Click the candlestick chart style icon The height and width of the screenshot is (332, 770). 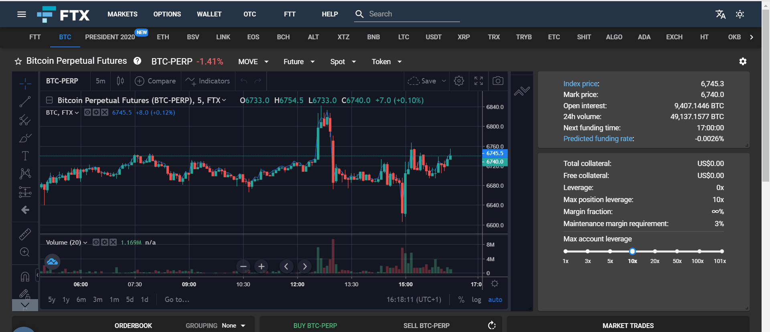(x=120, y=81)
